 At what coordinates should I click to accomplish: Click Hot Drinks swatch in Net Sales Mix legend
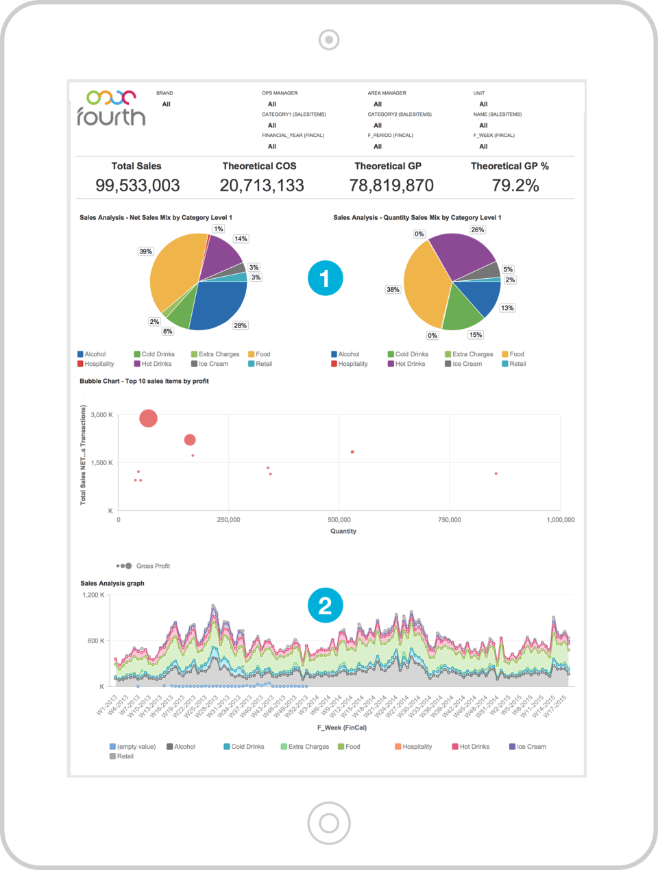pyautogui.click(x=137, y=364)
